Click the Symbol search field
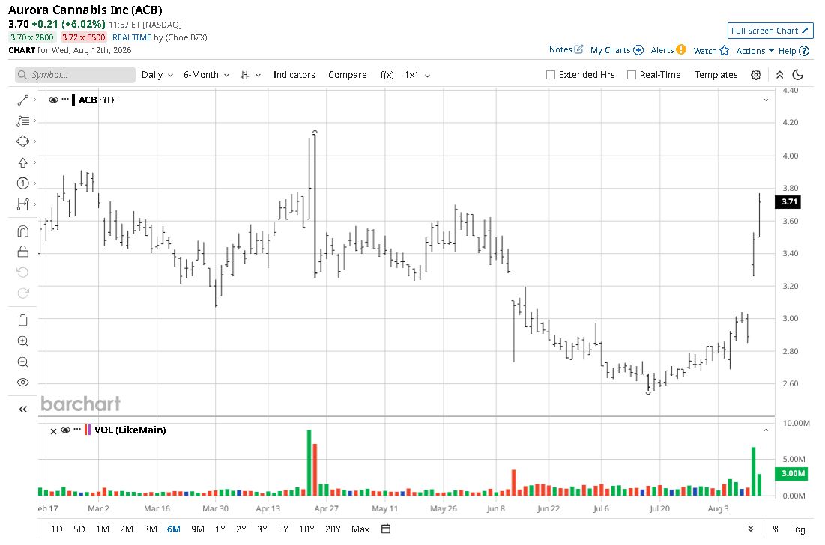The width and height of the screenshot is (825, 545). pyautogui.click(x=75, y=75)
